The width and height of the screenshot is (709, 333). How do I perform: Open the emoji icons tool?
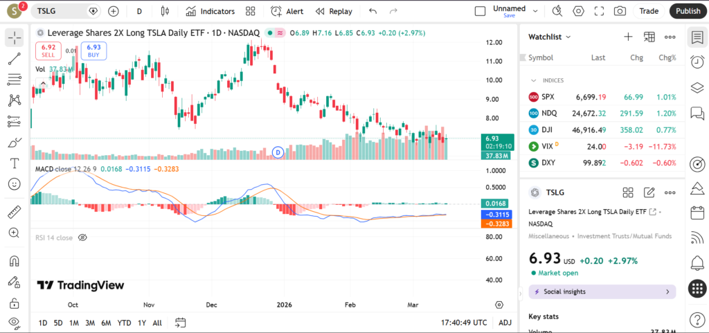point(14,184)
